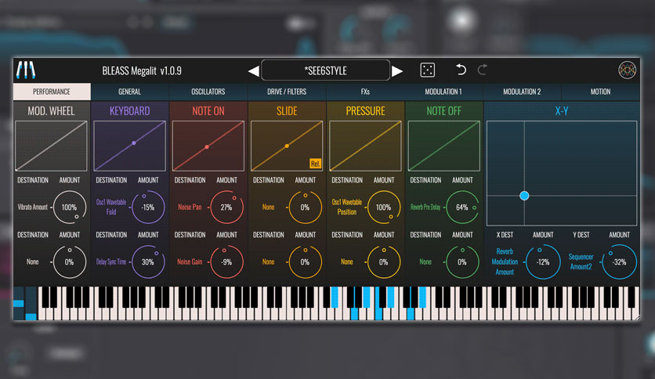Open the Osc1 Wavetable Fold destination
The height and width of the screenshot is (379, 655).
click(x=111, y=207)
